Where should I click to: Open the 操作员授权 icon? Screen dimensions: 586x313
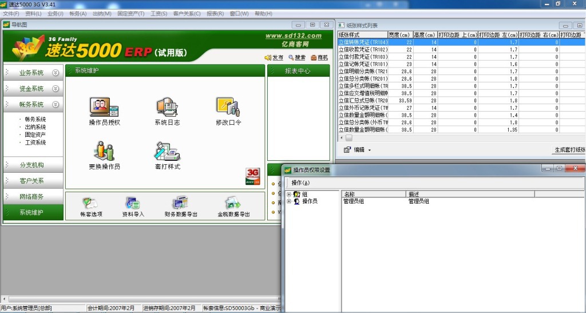104,107
